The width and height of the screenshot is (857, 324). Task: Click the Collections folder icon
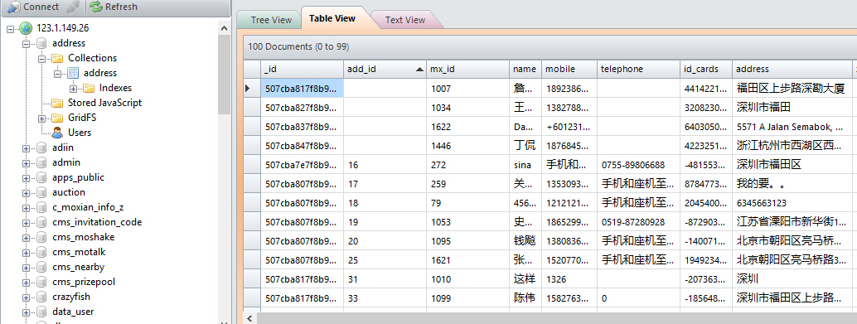tap(57, 58)
